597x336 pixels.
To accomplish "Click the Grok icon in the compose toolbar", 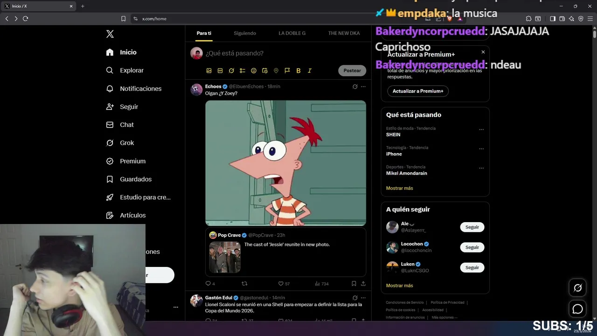I will [231, 70].
